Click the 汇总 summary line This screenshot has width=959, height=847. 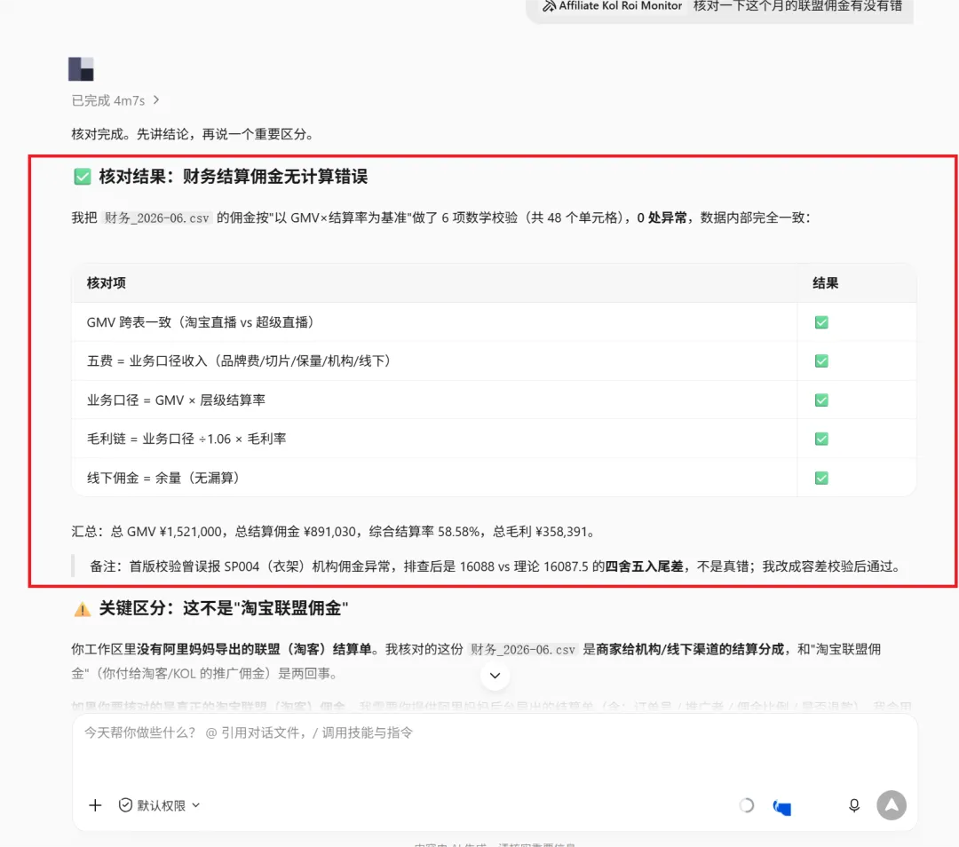click(334, 532)
